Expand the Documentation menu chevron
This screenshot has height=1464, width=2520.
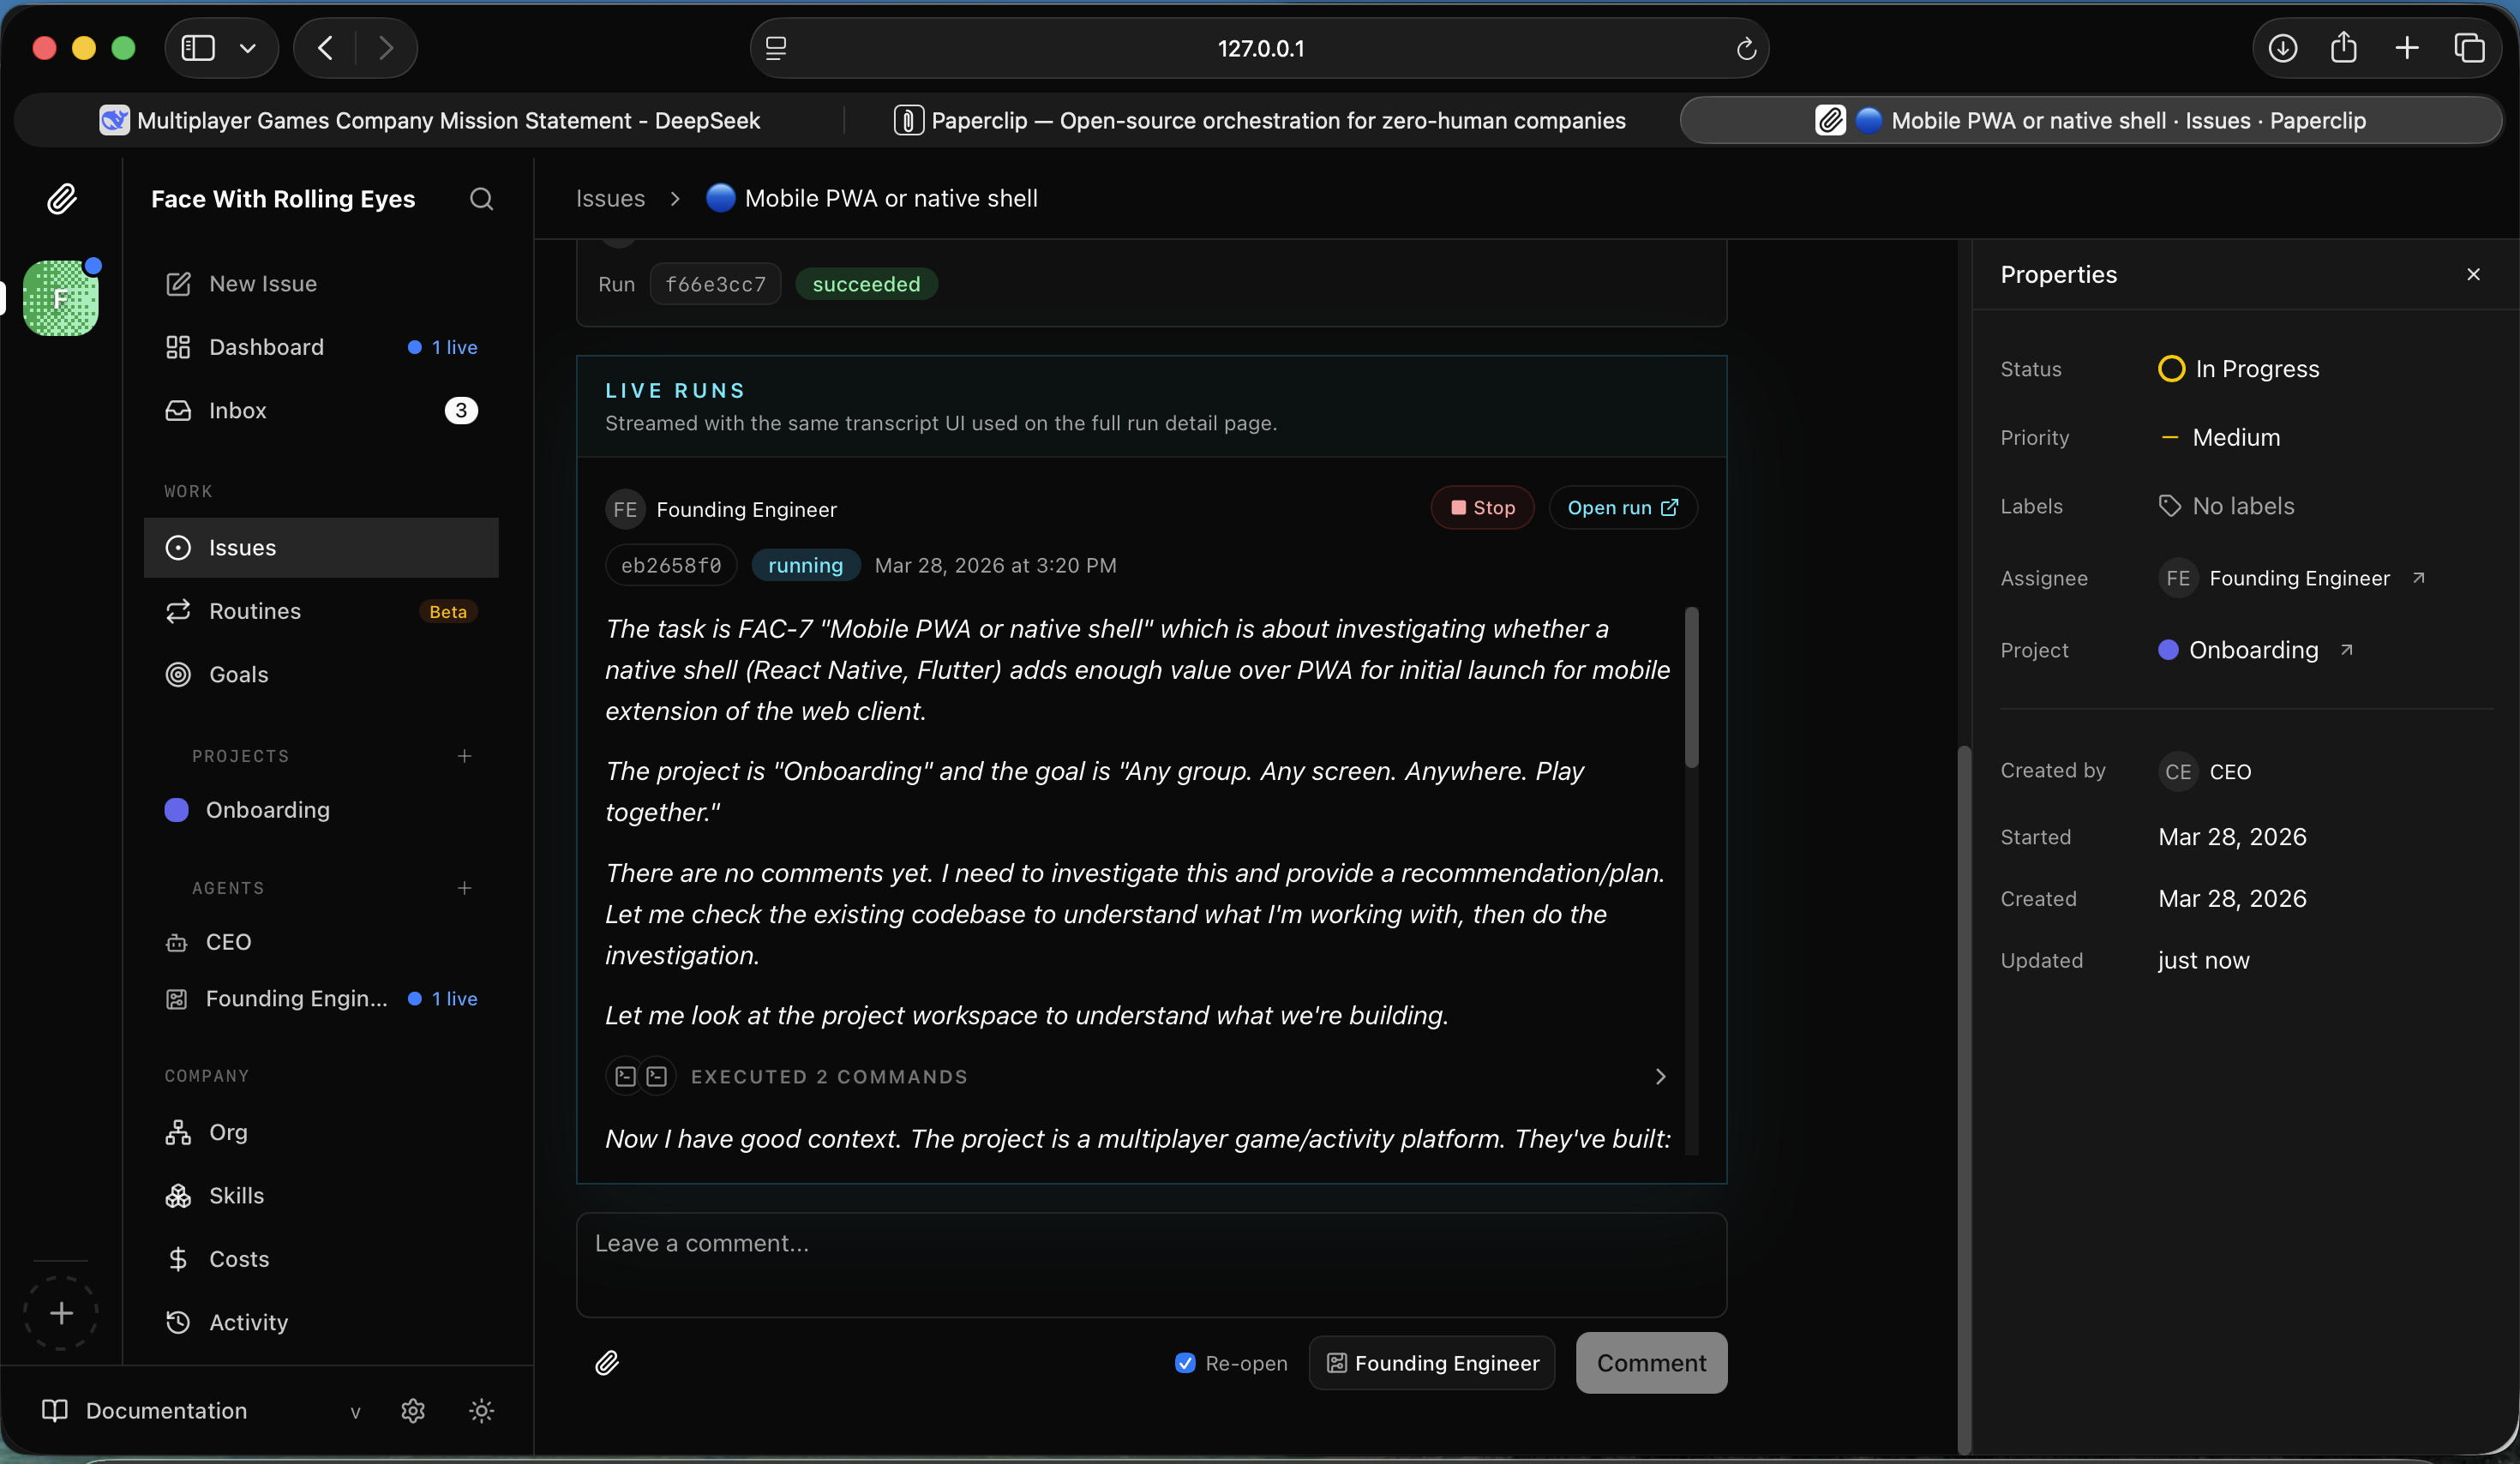click(x=355, y=1411)
